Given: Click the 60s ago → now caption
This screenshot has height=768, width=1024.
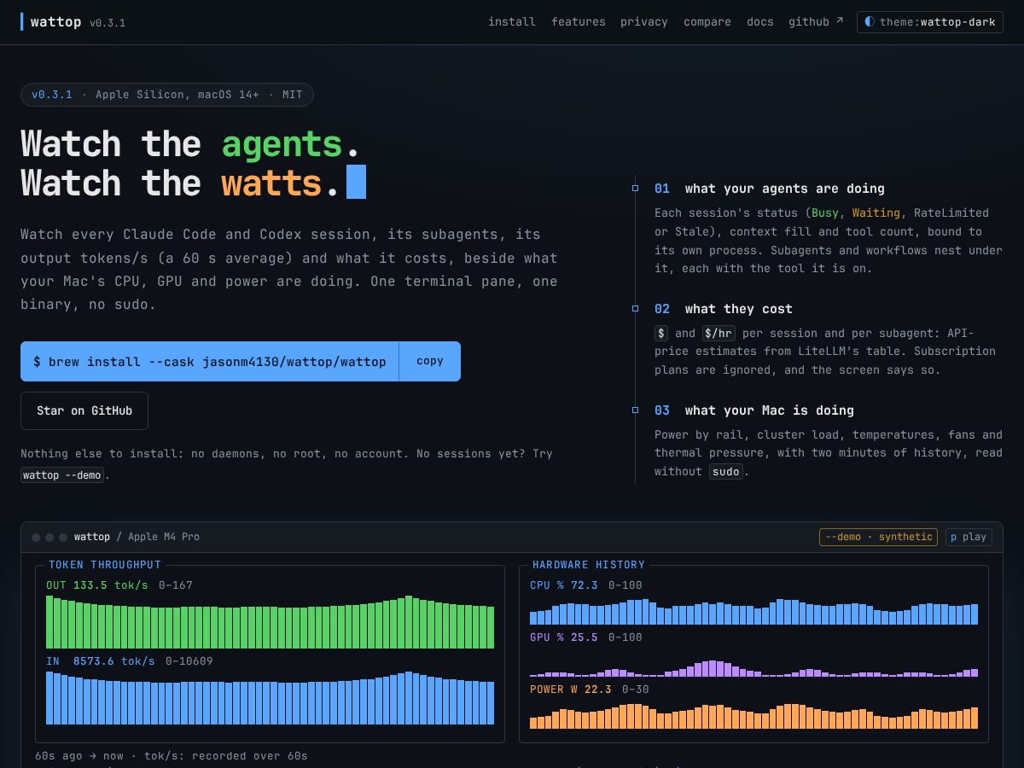Looking at the screenshot, I should (172, 756).
